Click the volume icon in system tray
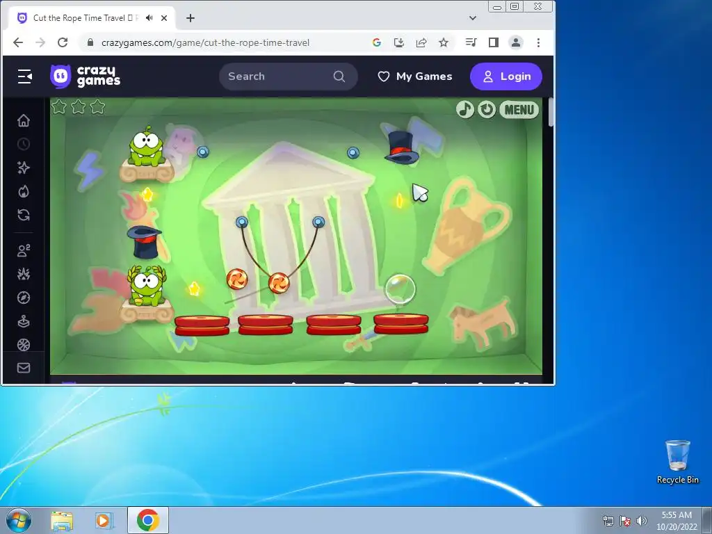712x534 pixels. click(x=641, y=521)
